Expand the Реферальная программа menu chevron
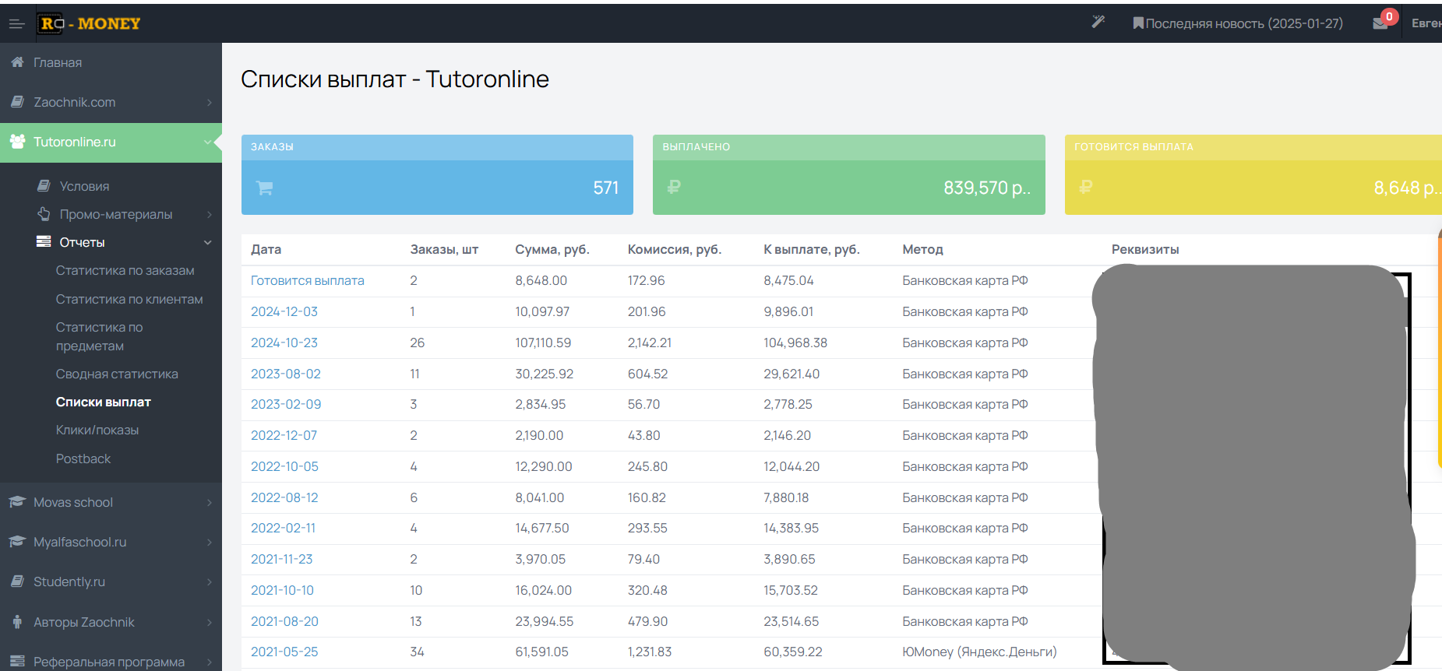This screenshot has width=1442, height=671. coord(209,662)
